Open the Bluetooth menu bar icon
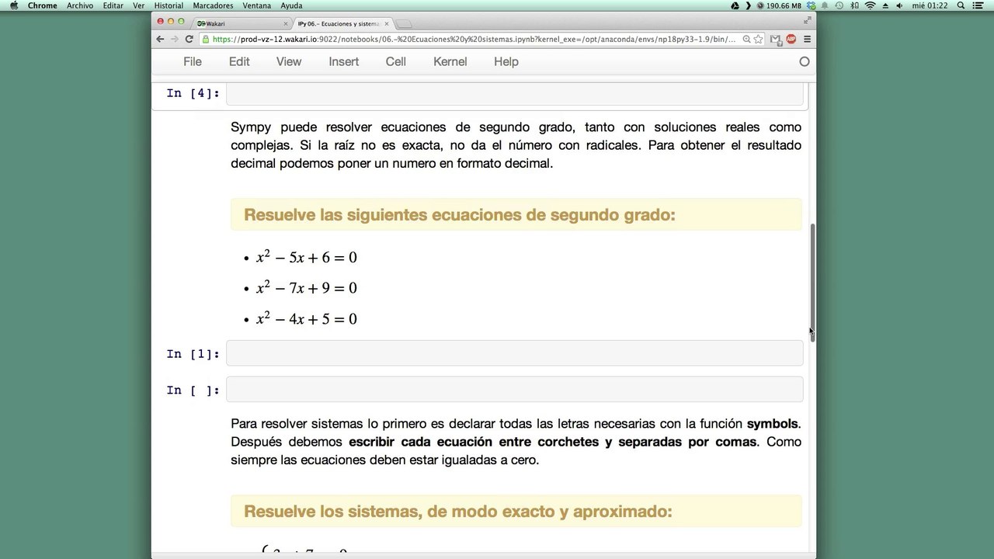This screenshot has width=994, height=559. click(854, 5)
